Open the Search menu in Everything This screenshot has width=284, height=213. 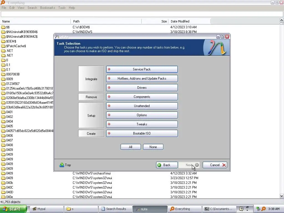click(32, 7)
